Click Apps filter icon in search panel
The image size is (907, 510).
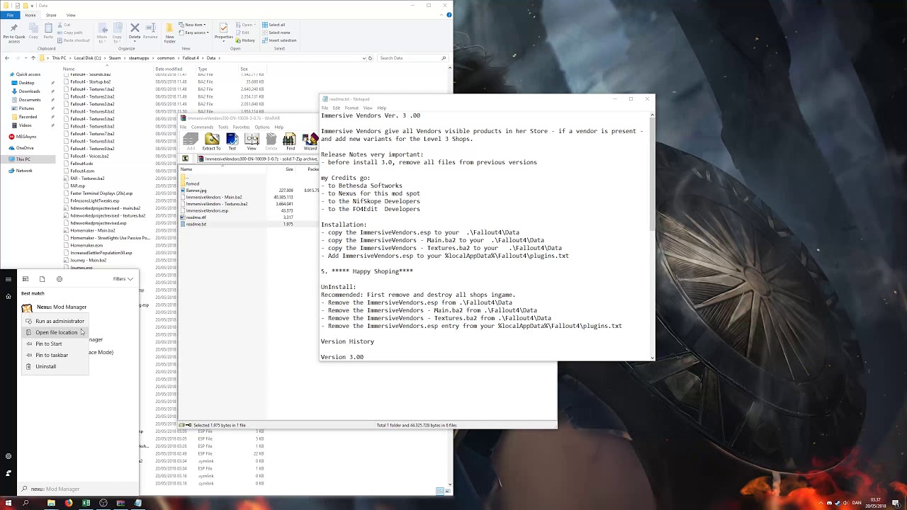26,279
